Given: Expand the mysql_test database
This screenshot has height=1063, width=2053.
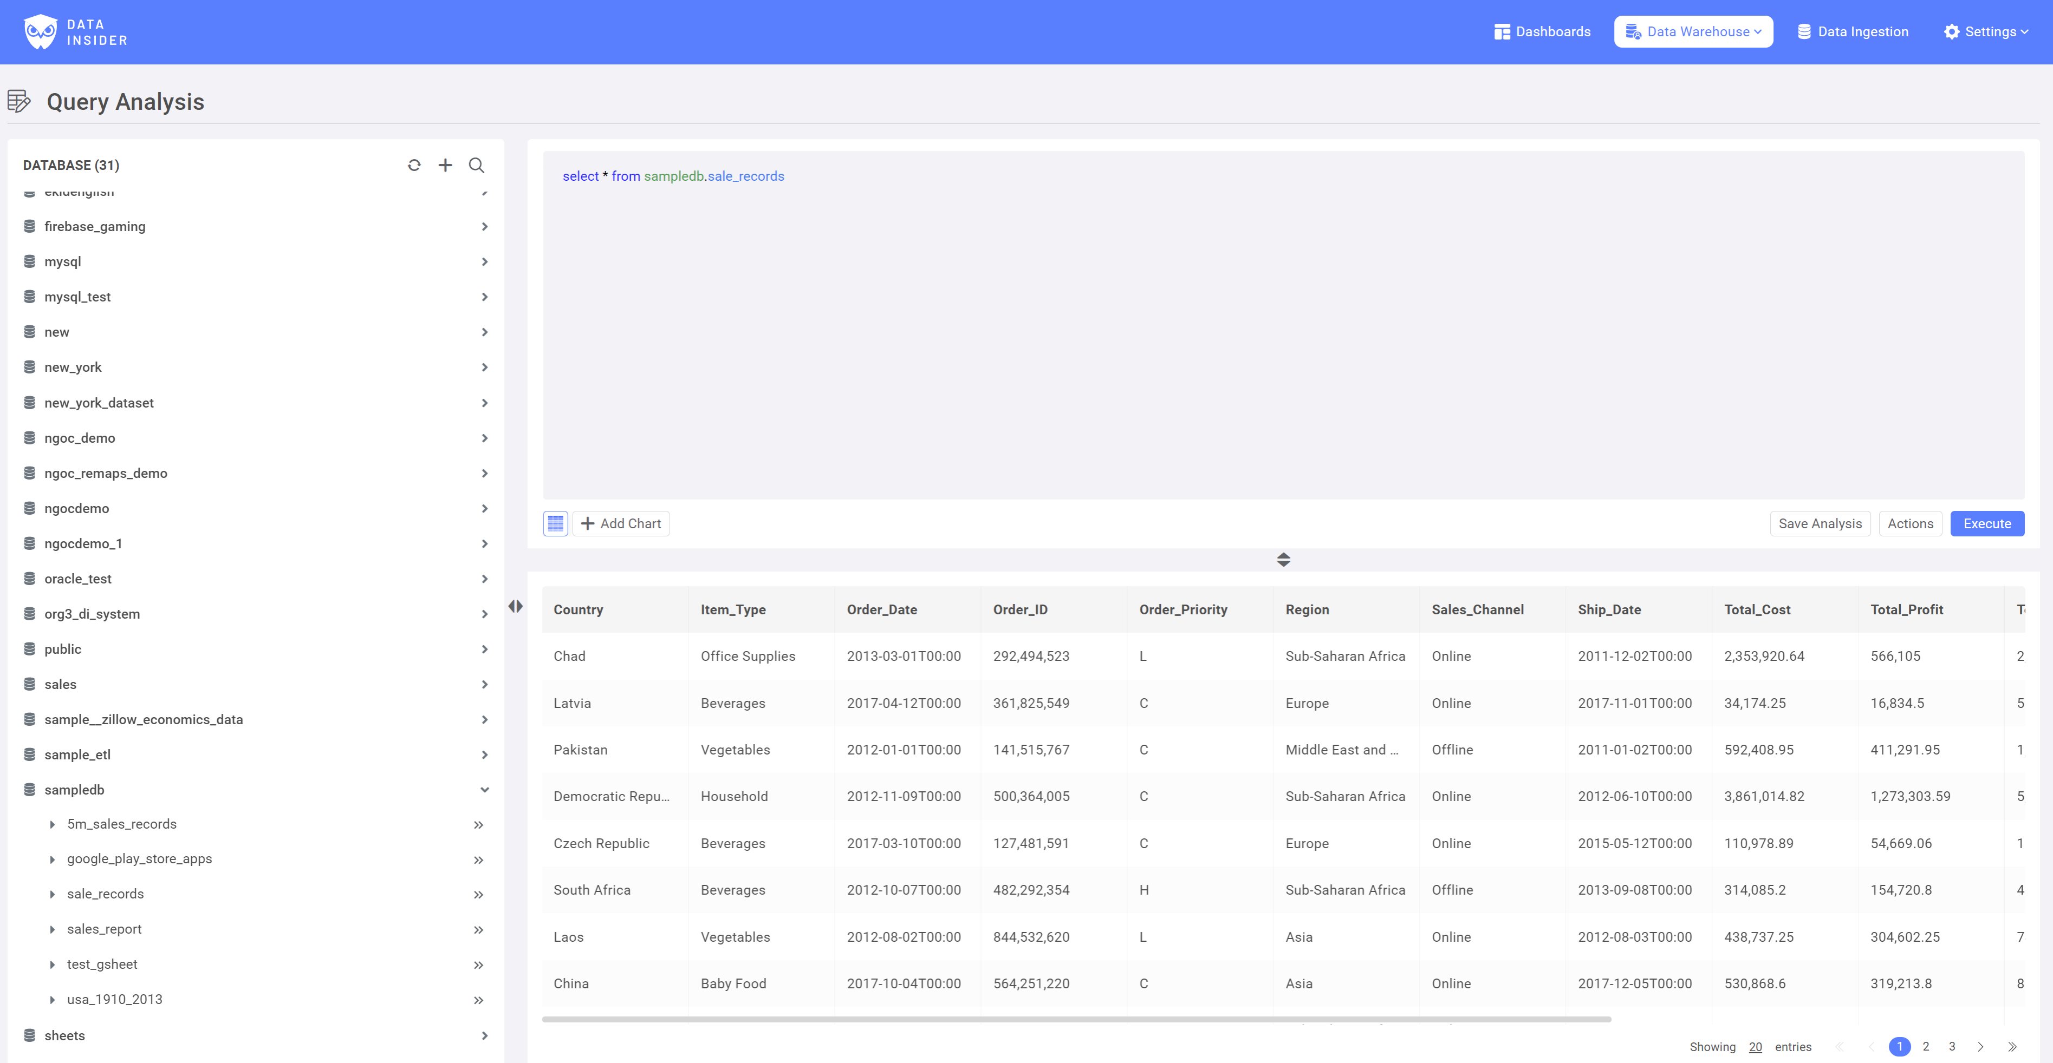Looking at the screenshot, I should point(485,296).
